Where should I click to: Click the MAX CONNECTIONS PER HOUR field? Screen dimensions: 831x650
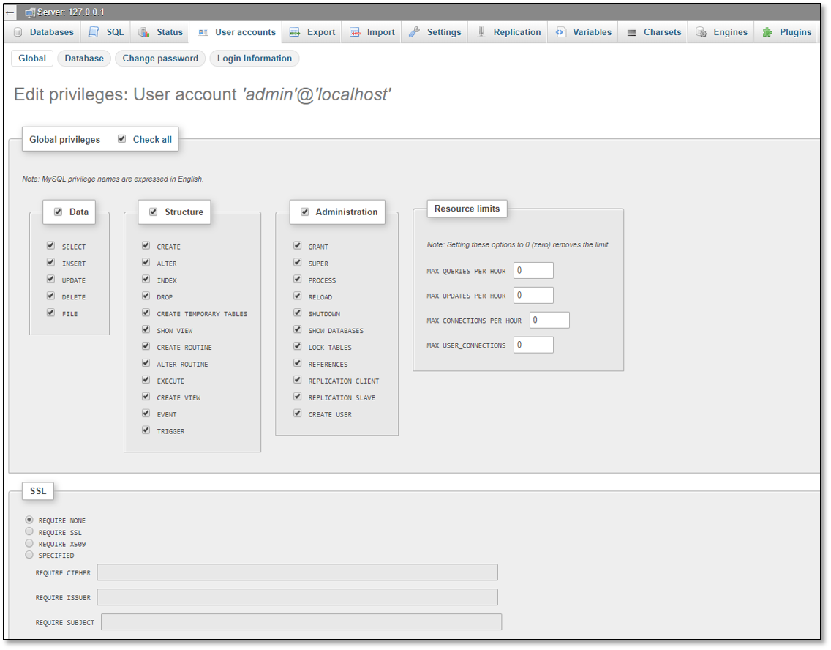point(549,320)
